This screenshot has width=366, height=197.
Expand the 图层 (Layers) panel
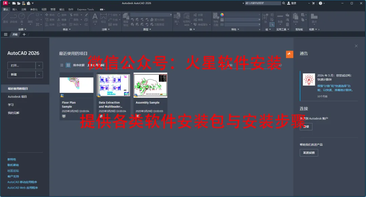click(147, 29)
